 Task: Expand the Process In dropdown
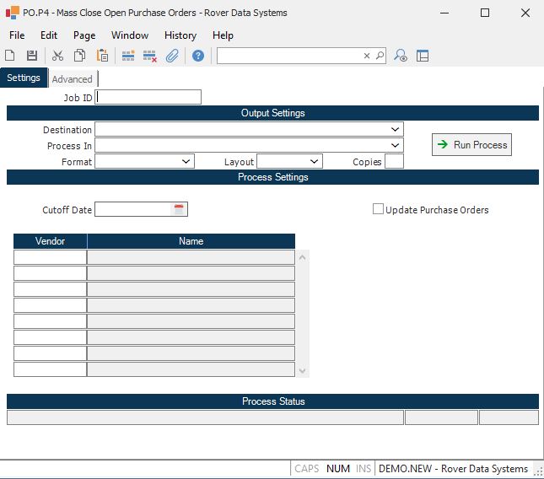coord(396,146)
